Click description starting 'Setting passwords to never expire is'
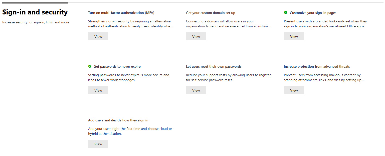Viewport: 385px width, 156px height. (x=129, y=77)
